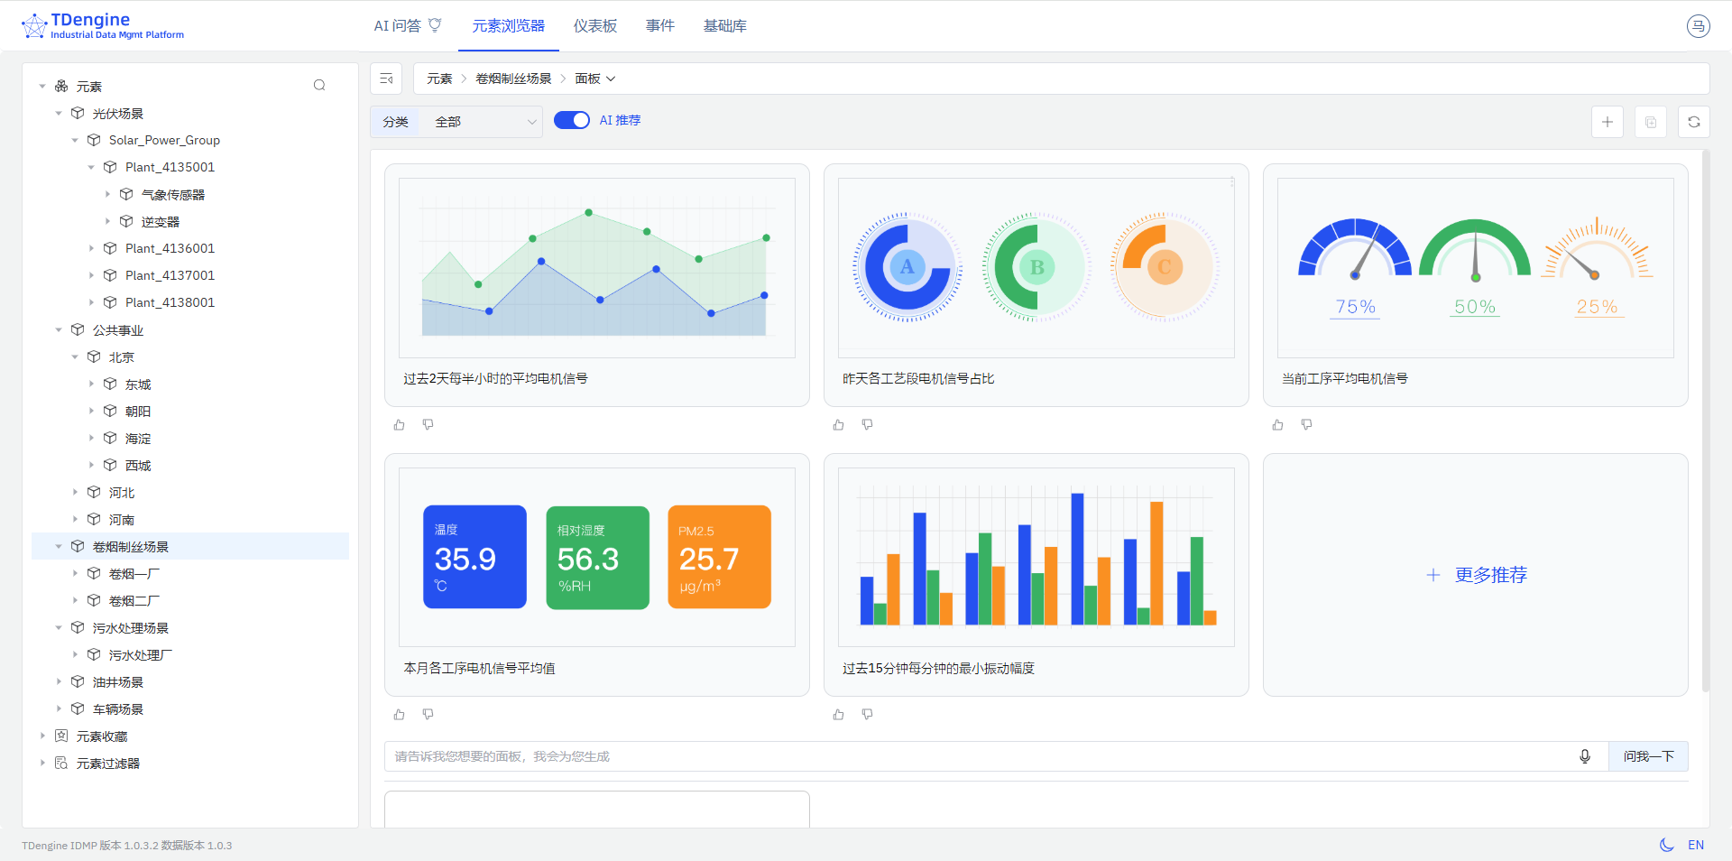
Task: Collapse the Solar_Power_Group node
Action: point(75,140)
